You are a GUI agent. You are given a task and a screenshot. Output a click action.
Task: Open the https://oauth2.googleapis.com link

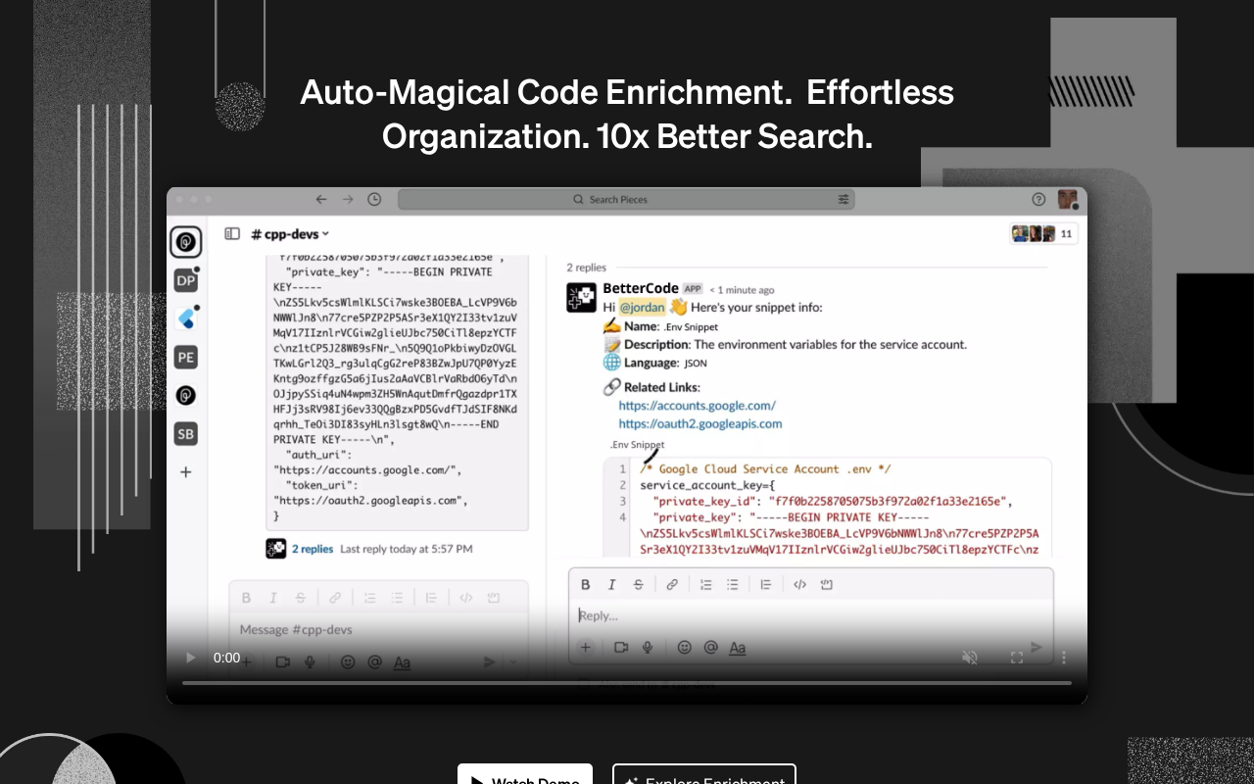coord(700,423)
